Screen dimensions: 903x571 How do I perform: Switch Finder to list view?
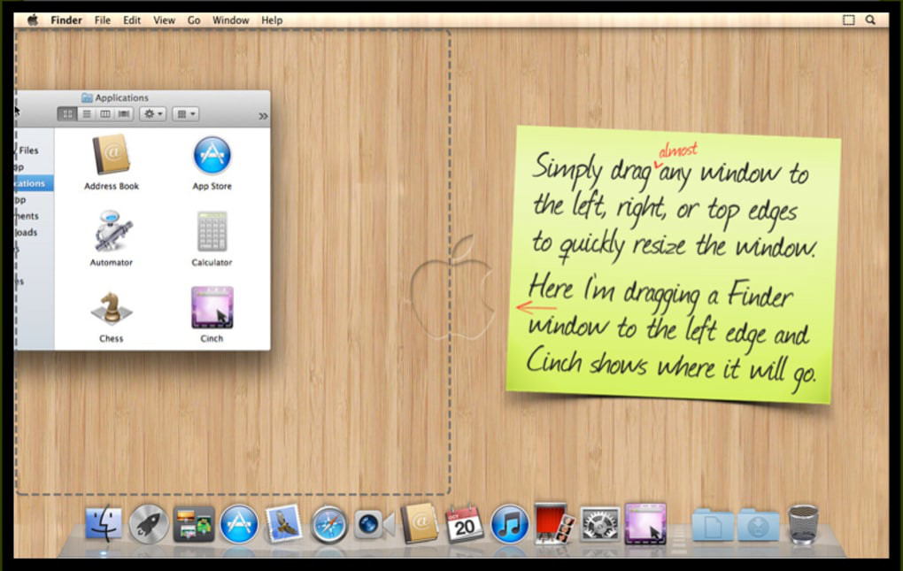tap(86, 114)
